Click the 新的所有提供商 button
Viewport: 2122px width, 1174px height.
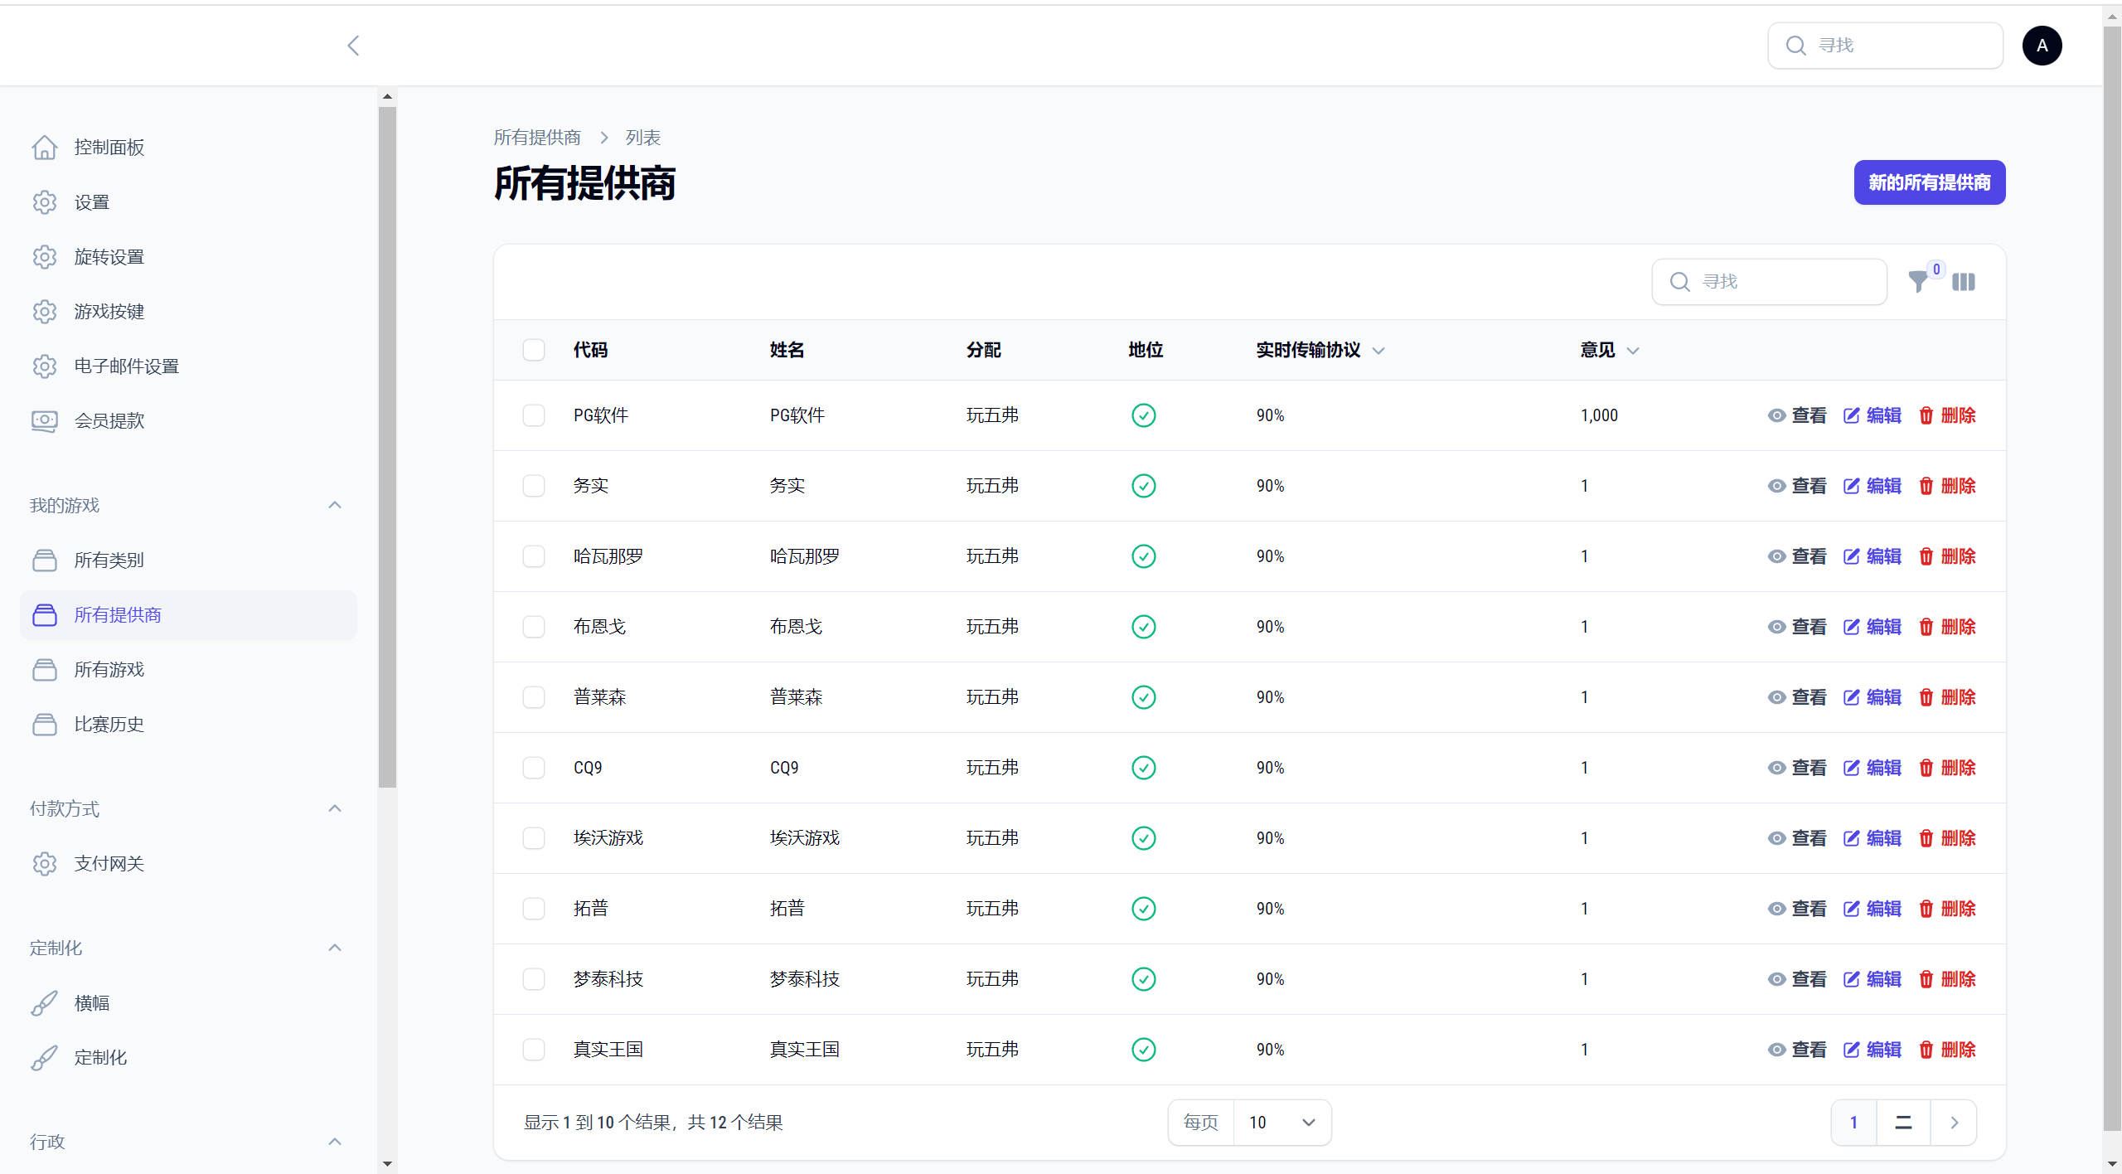(x=1929, y=182)
